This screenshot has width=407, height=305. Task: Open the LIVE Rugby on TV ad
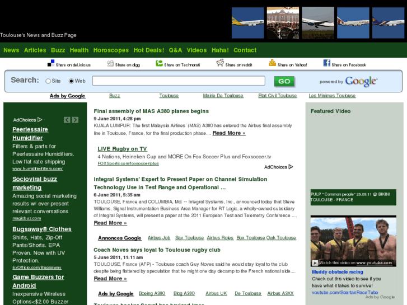tap(122, 149)
